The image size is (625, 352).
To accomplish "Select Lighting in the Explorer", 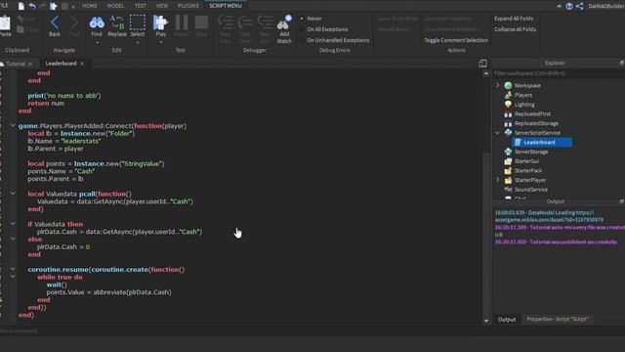I will 524,105.
